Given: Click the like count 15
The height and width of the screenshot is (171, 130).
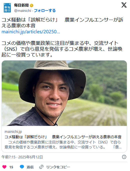Looking at the screenshot, I should [x=11, y=167].
